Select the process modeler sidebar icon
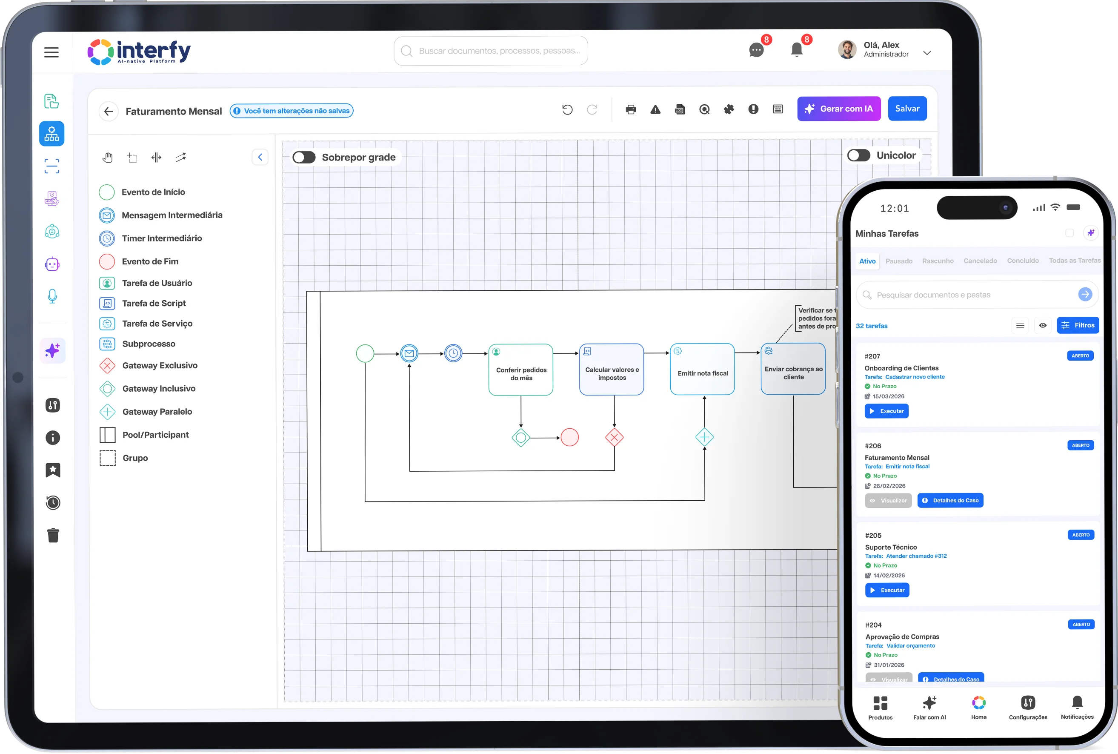Viewport: 1118px width, 754px height. [x=52, y=134]
